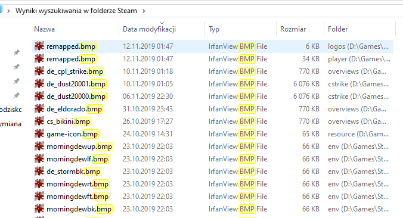
Task: Click the IrfanView icon of remapped.bmp in logos
Action: point(39,46)
